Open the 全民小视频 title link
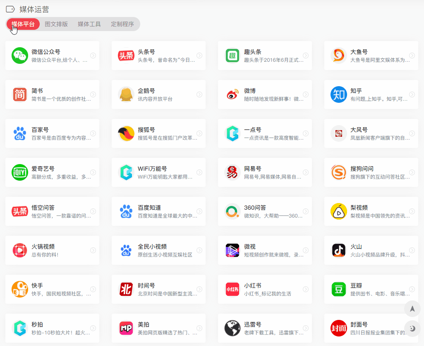 point(152,247)
